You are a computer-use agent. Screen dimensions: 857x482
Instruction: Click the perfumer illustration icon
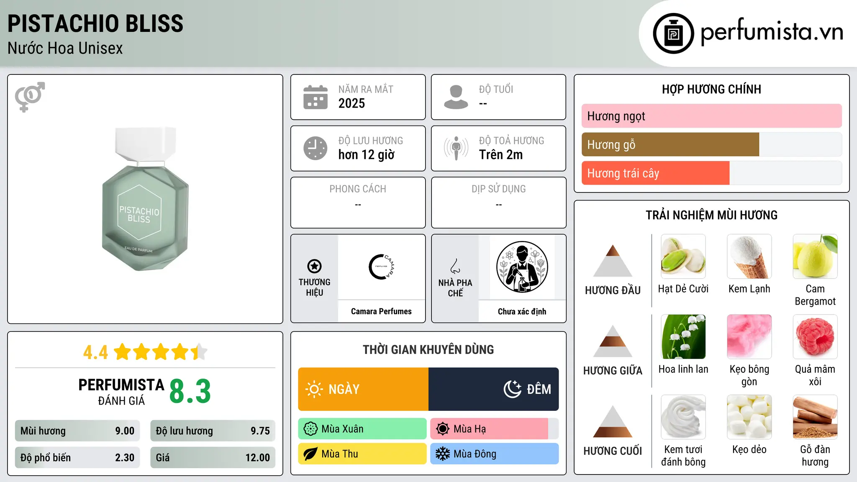point(522,267)
